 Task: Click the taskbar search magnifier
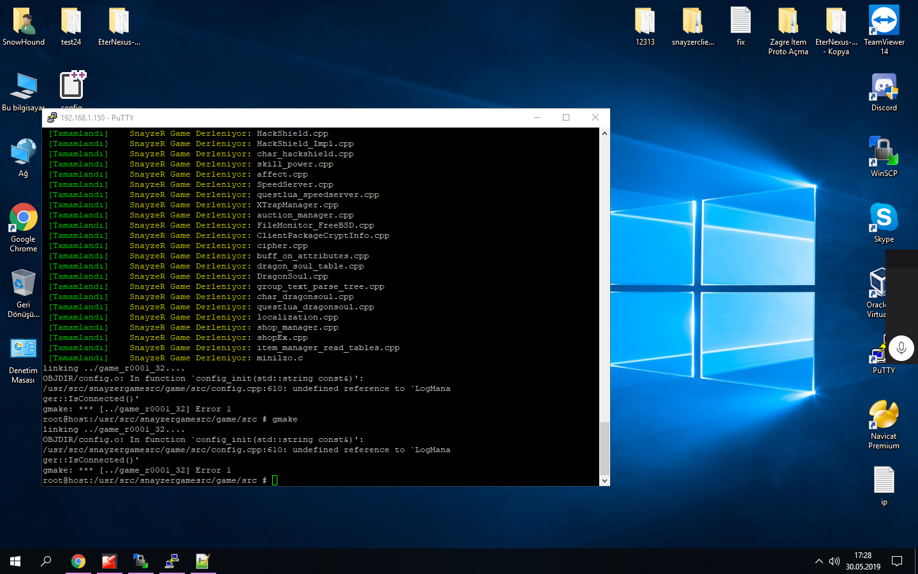[x=46, y=561]
